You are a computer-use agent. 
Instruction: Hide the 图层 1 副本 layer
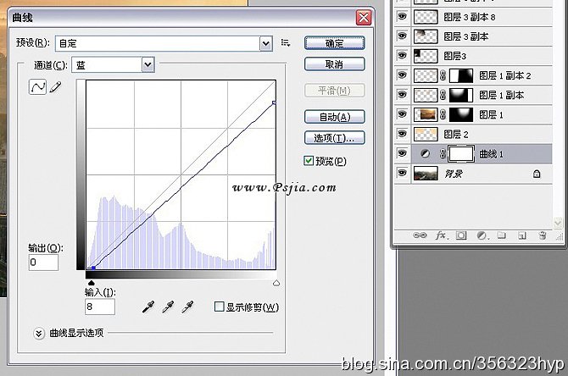click(402, 95)
